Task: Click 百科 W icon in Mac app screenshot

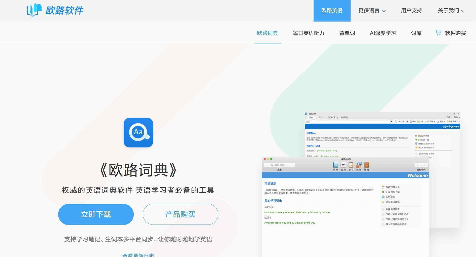Action: (x=343, y=165)
